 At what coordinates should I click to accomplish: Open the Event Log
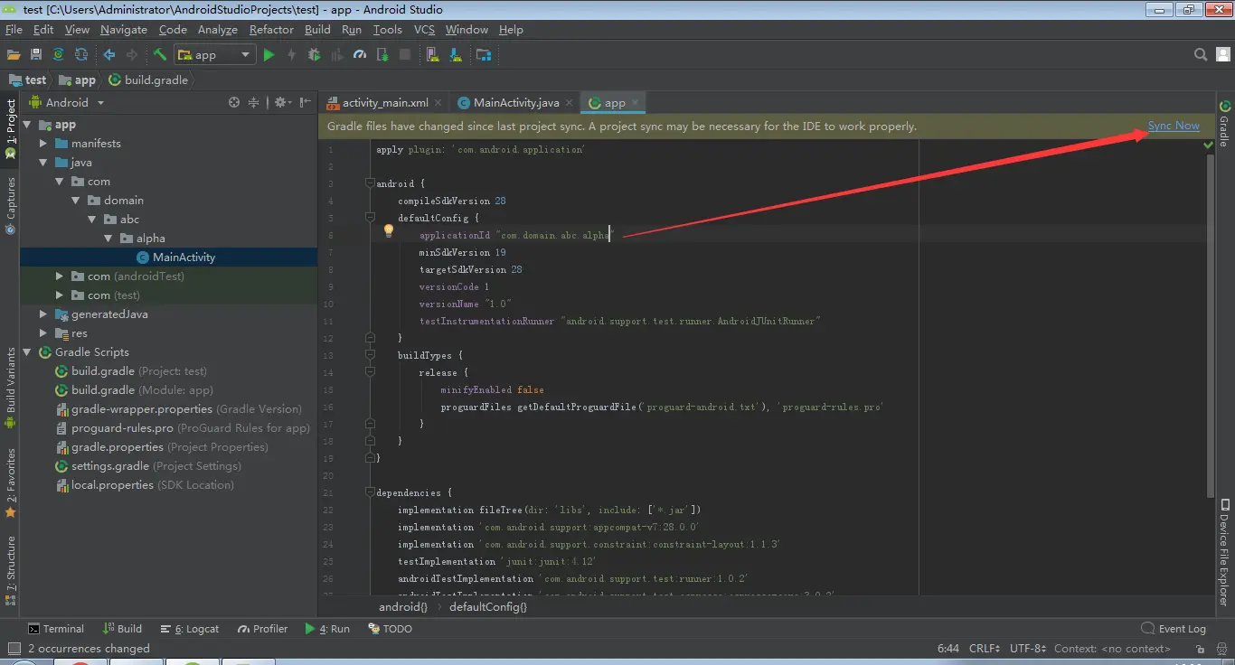(1174, 629)
